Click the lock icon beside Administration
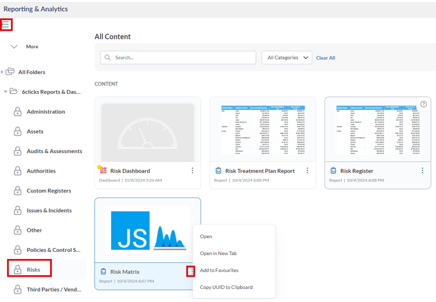 pos(18,112)
